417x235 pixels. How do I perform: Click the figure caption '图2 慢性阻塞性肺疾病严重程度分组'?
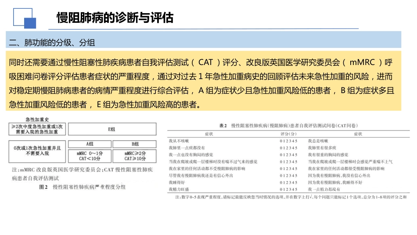[82, 187]
